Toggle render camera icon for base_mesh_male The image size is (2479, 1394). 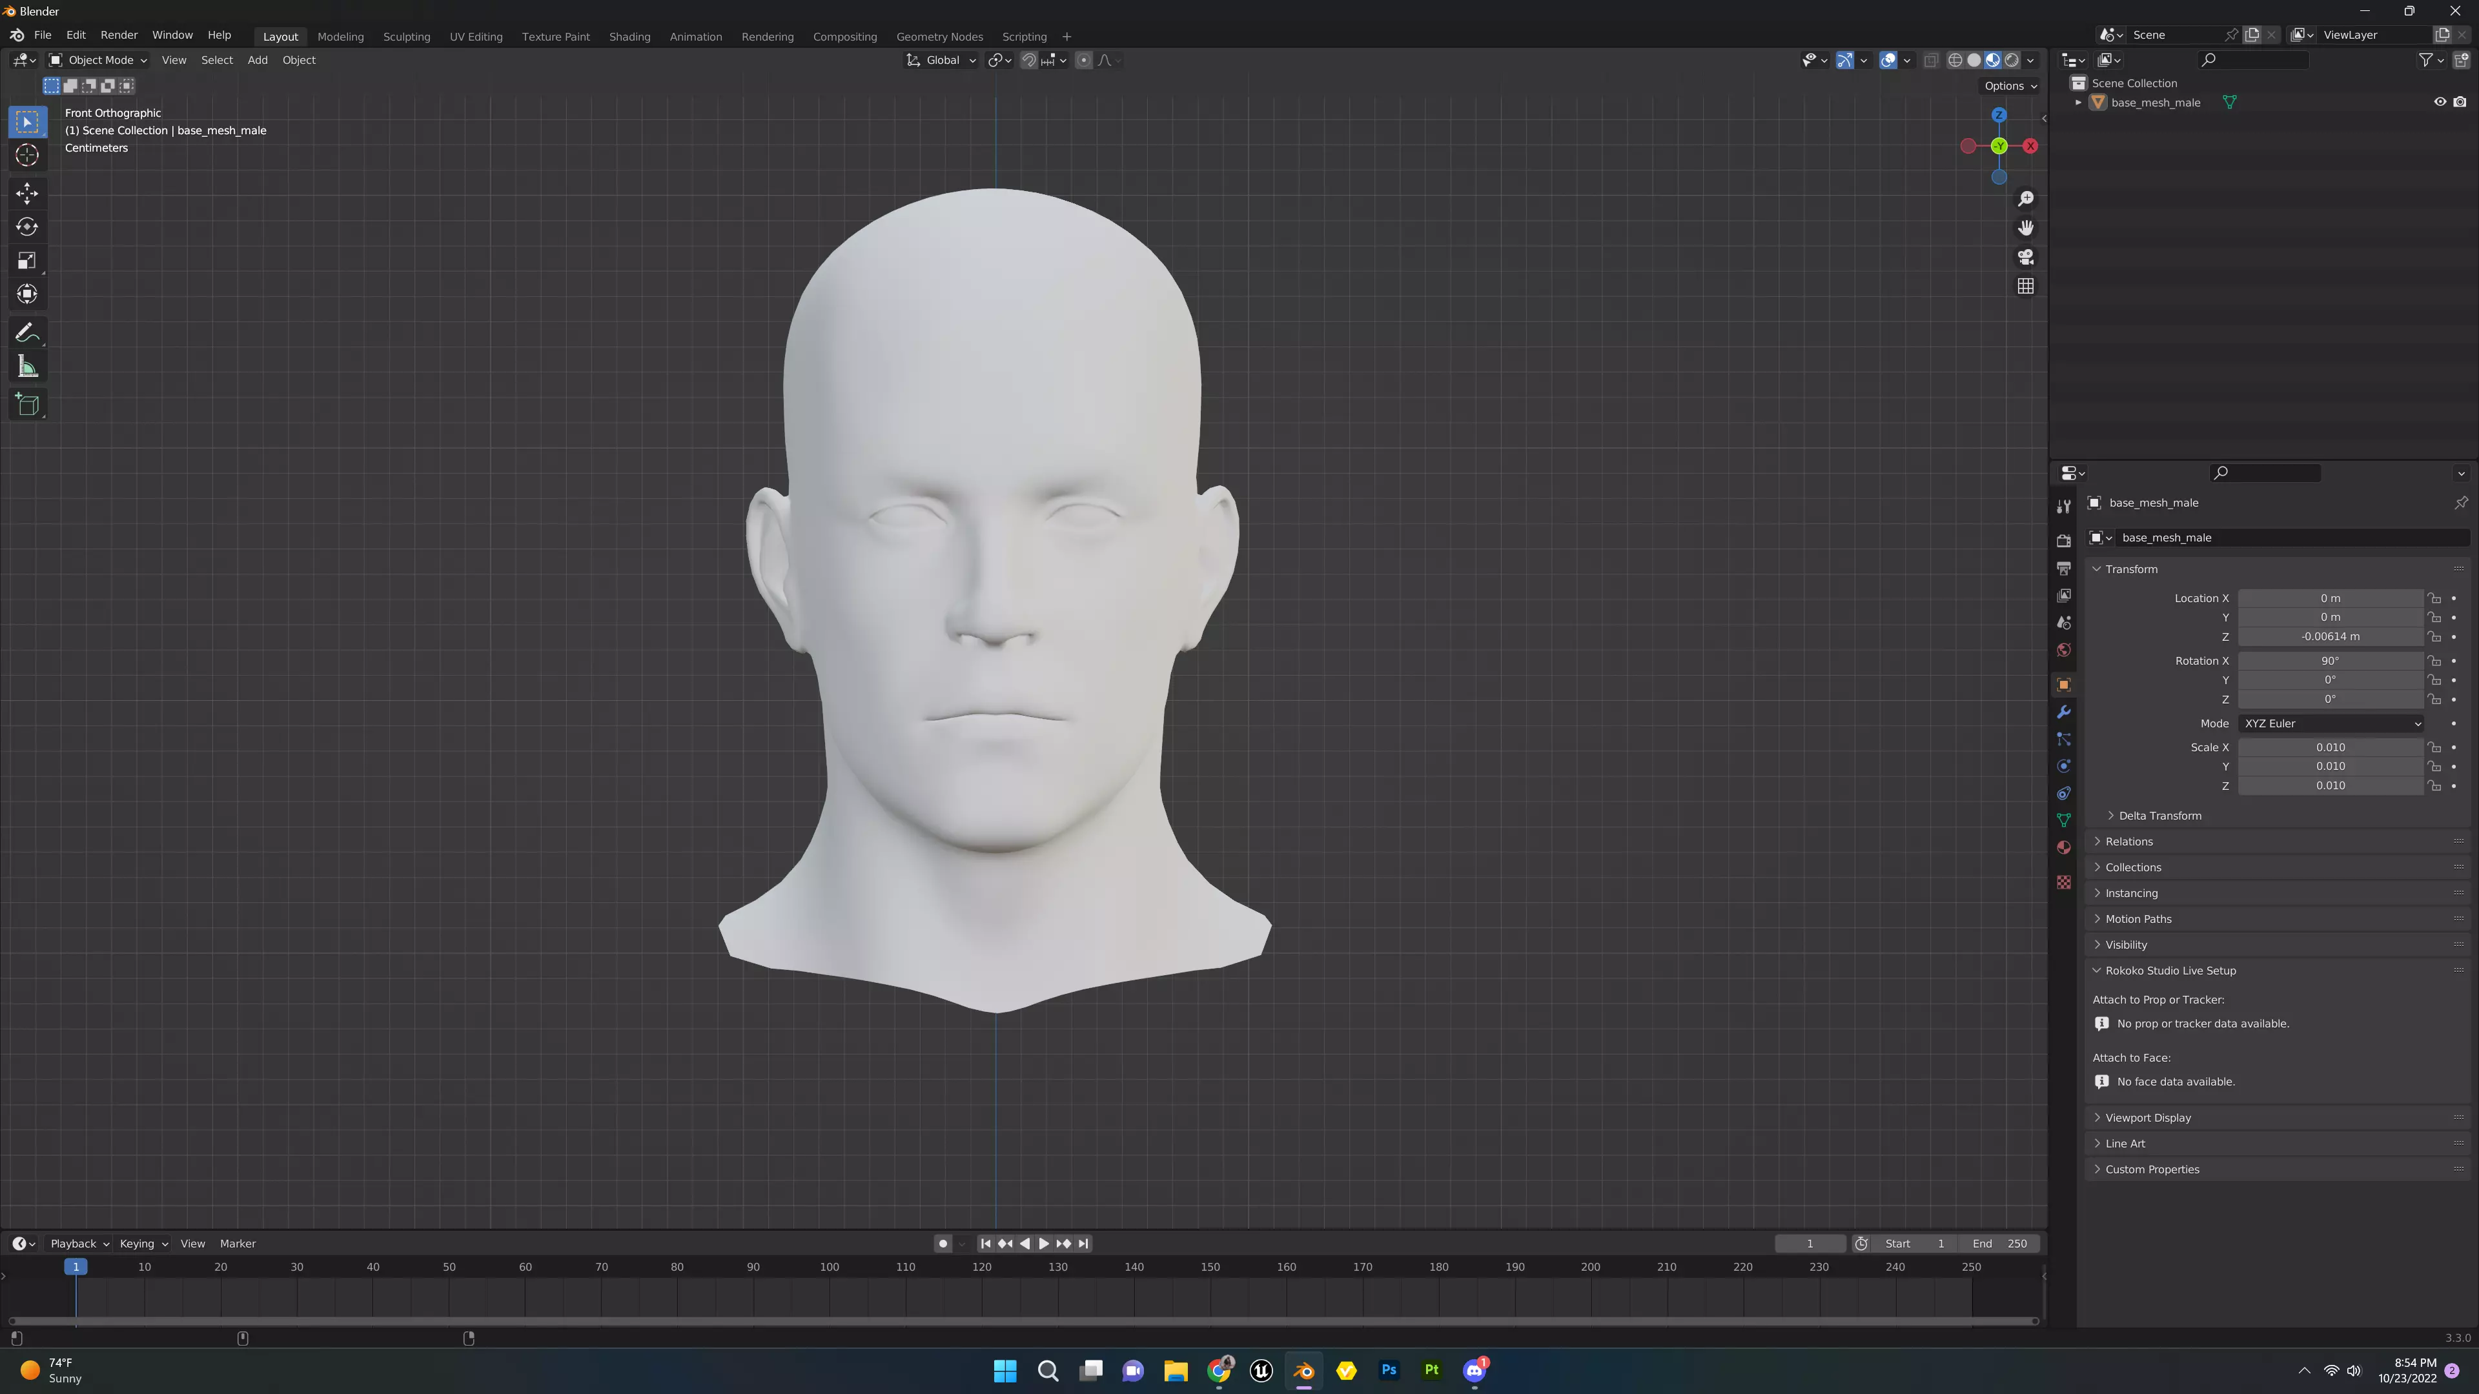point(2460,102)
